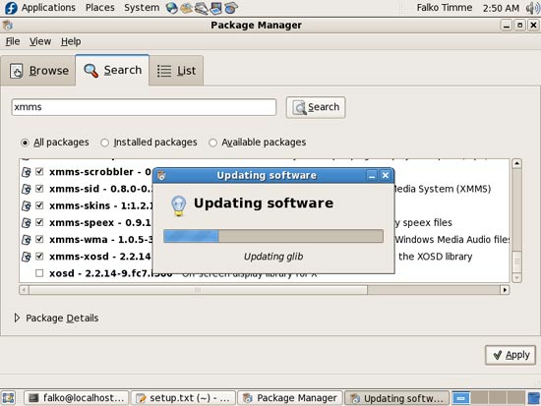
Task: Open the Fedora logo menu icon
Action: click(x=11, y=8)
